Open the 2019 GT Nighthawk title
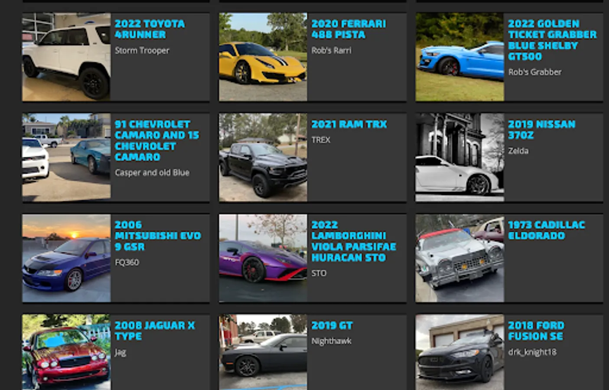609x390 pixels. [332, 325]
